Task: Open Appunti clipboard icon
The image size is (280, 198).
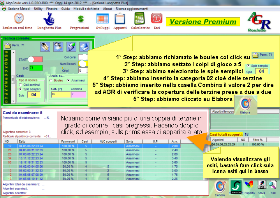Action: coord(120,19)
